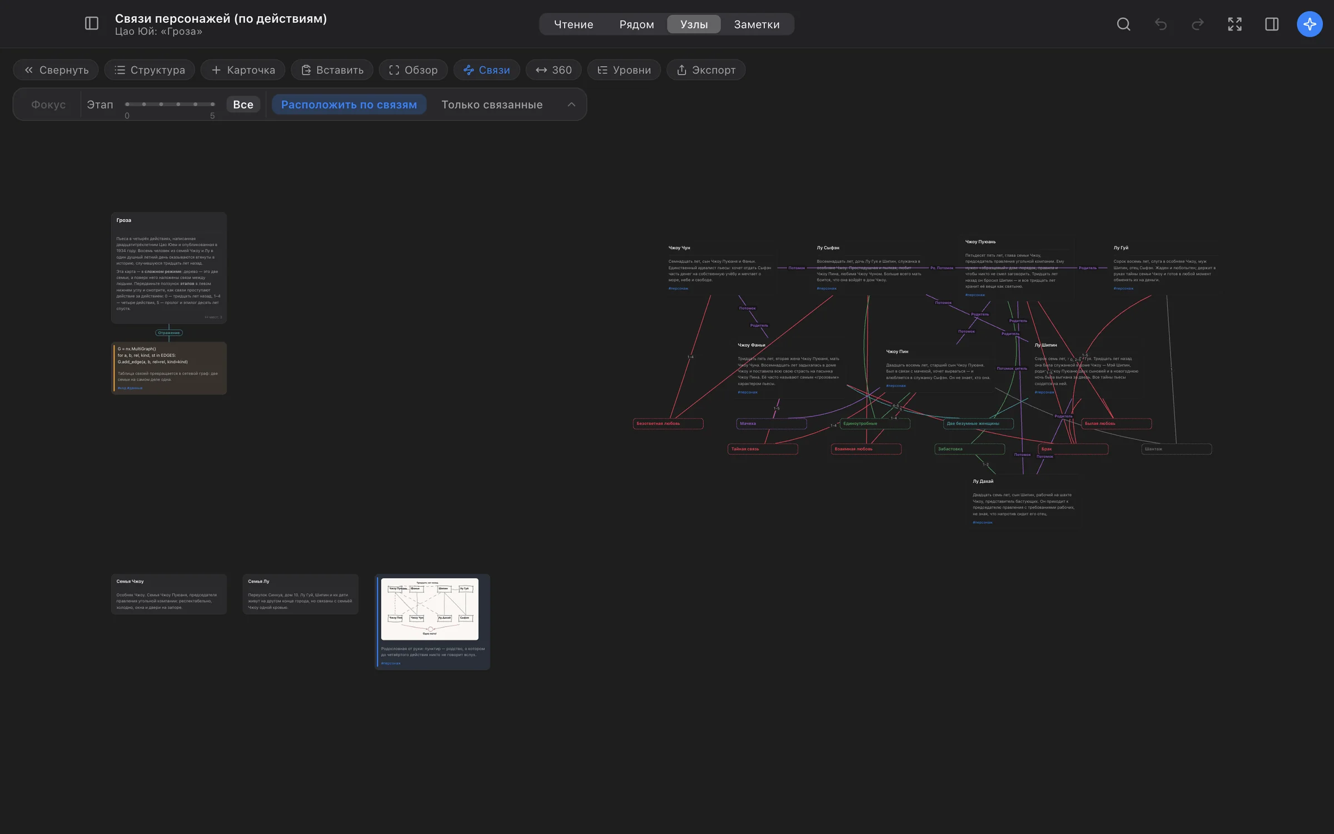Open the Структура outline view
Image resolution: width=1334 pixels, height=834 pixels.
[x=150, y=70]
